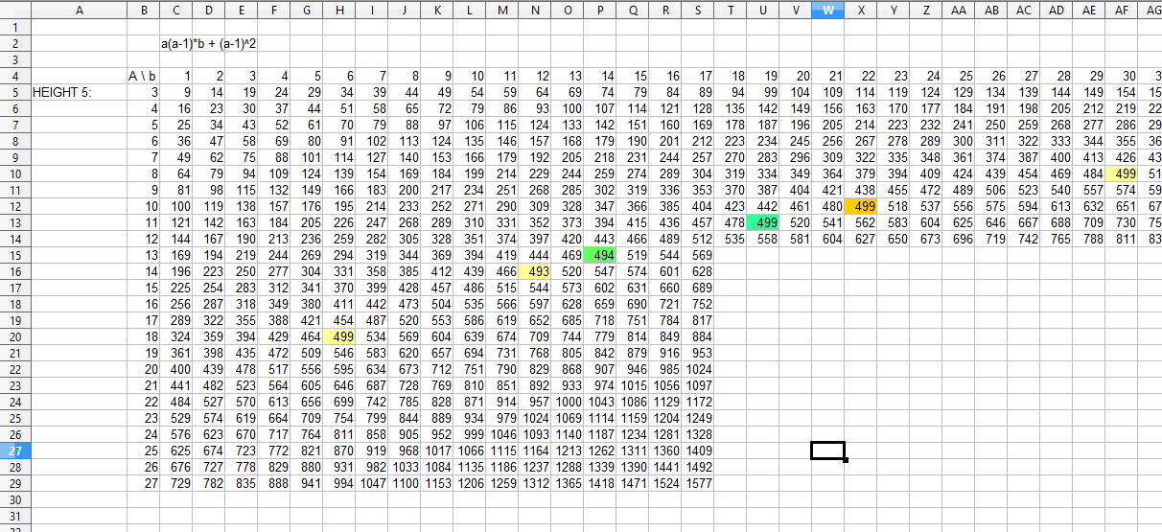Click the cell containing 1577

(x=699, y=483)
